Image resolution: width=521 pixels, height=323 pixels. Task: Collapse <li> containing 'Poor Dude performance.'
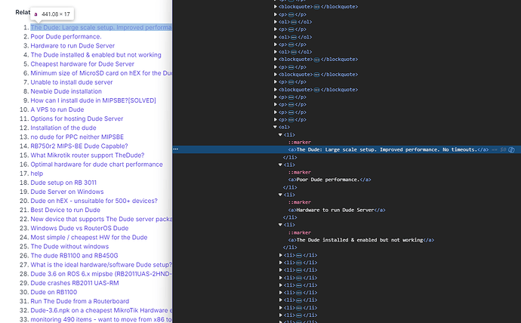pos(280,165)
